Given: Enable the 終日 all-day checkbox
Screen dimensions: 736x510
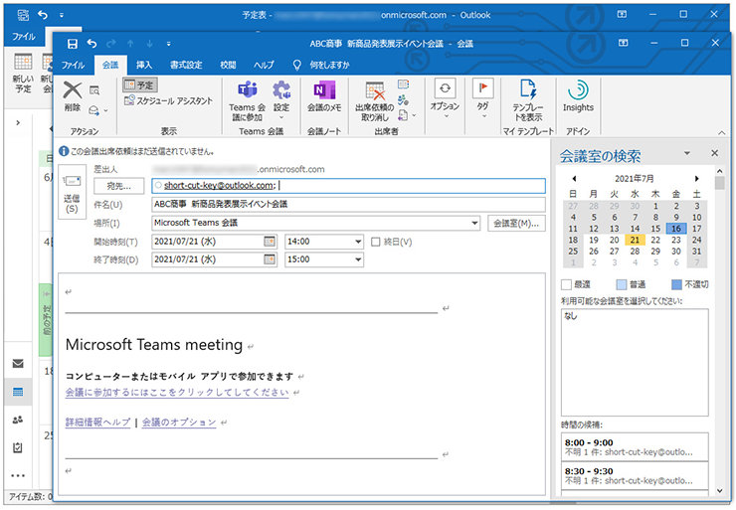Looking at the screenshot, I should 375,242.
